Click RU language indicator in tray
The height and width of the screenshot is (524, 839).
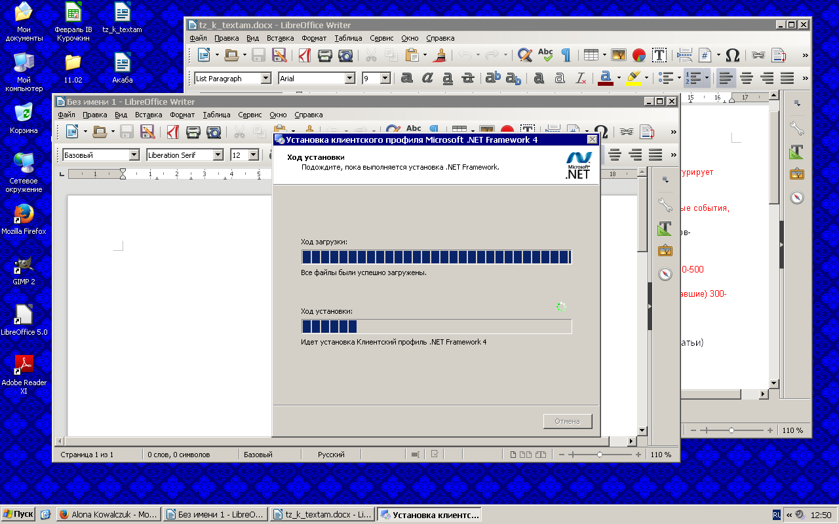[x=777, y=514]
